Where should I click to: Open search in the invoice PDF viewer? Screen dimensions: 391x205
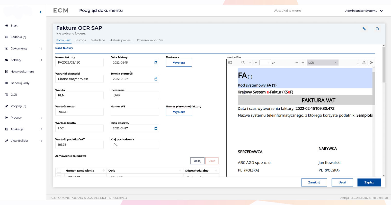click(x=243, y=63)
